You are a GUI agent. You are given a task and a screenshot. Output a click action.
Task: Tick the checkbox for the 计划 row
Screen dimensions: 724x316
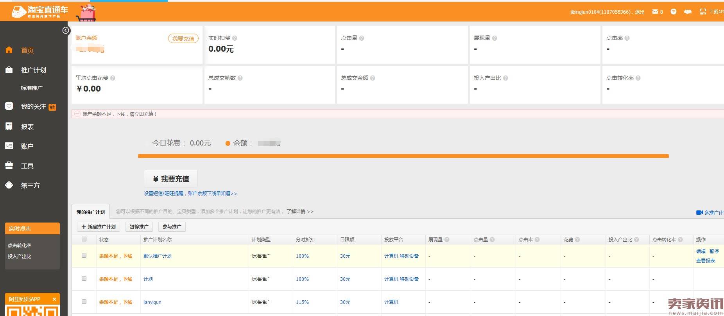tap(84, 278)
